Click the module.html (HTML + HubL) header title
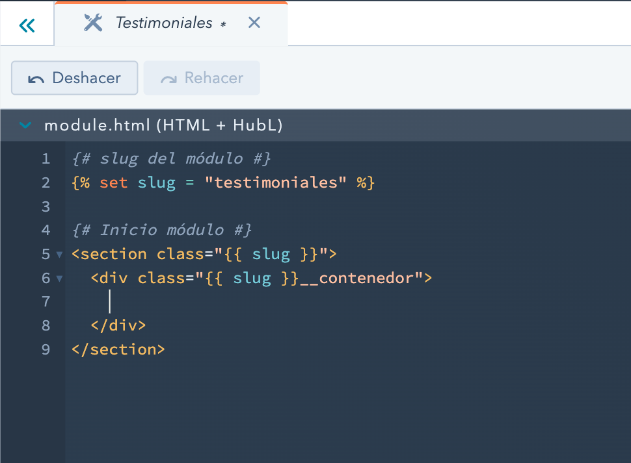Image resolution: width=631 pixels, height=463 pixels. point(163,125)
